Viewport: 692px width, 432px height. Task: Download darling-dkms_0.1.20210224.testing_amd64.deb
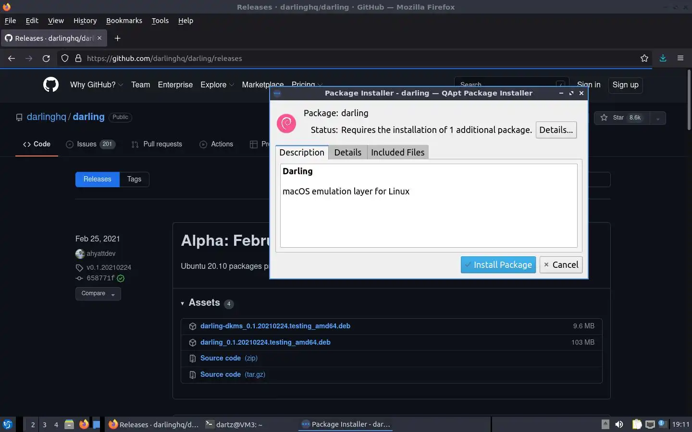click(275, 326)
